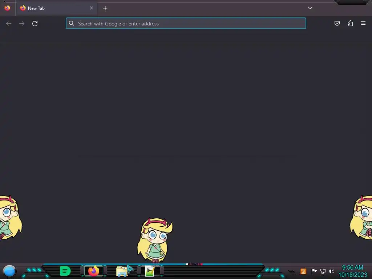Open Firefox application hamburger menu
This screenshot has width=372, height=279.
[x=363, y=23]
